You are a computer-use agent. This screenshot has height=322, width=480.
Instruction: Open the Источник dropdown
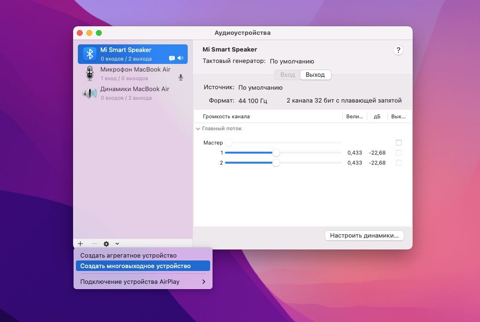[260, 87]
